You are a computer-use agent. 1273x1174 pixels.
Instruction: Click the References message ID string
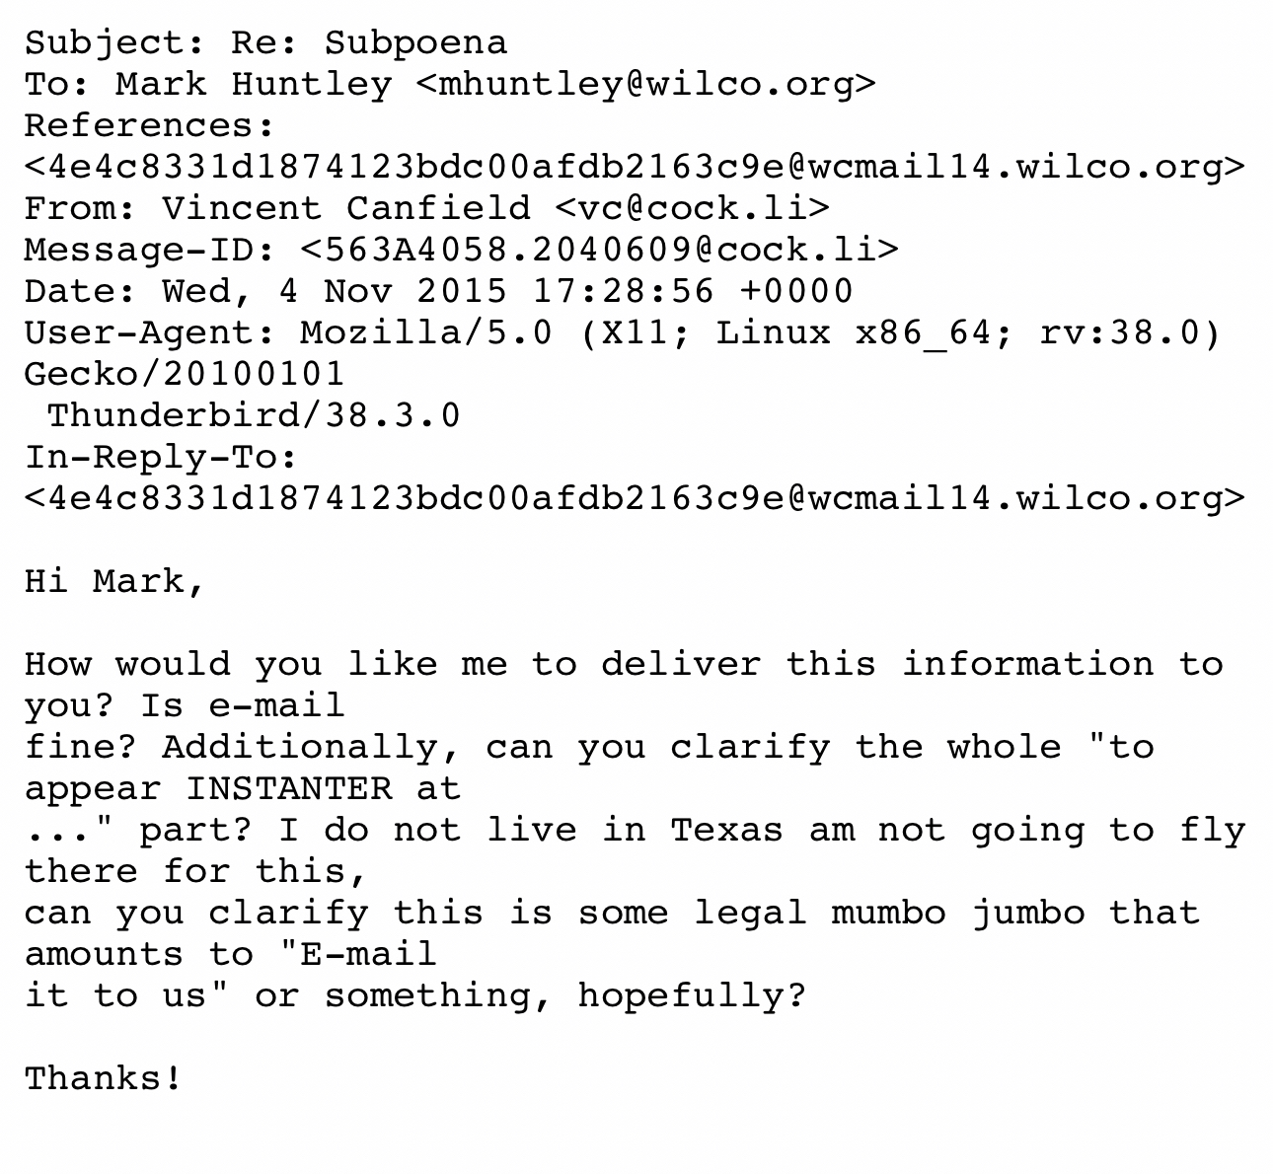click(x=635, y=167)
